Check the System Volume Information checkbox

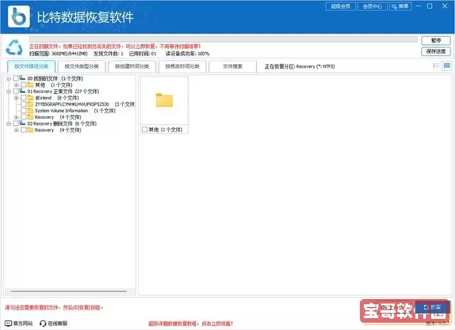24,110
